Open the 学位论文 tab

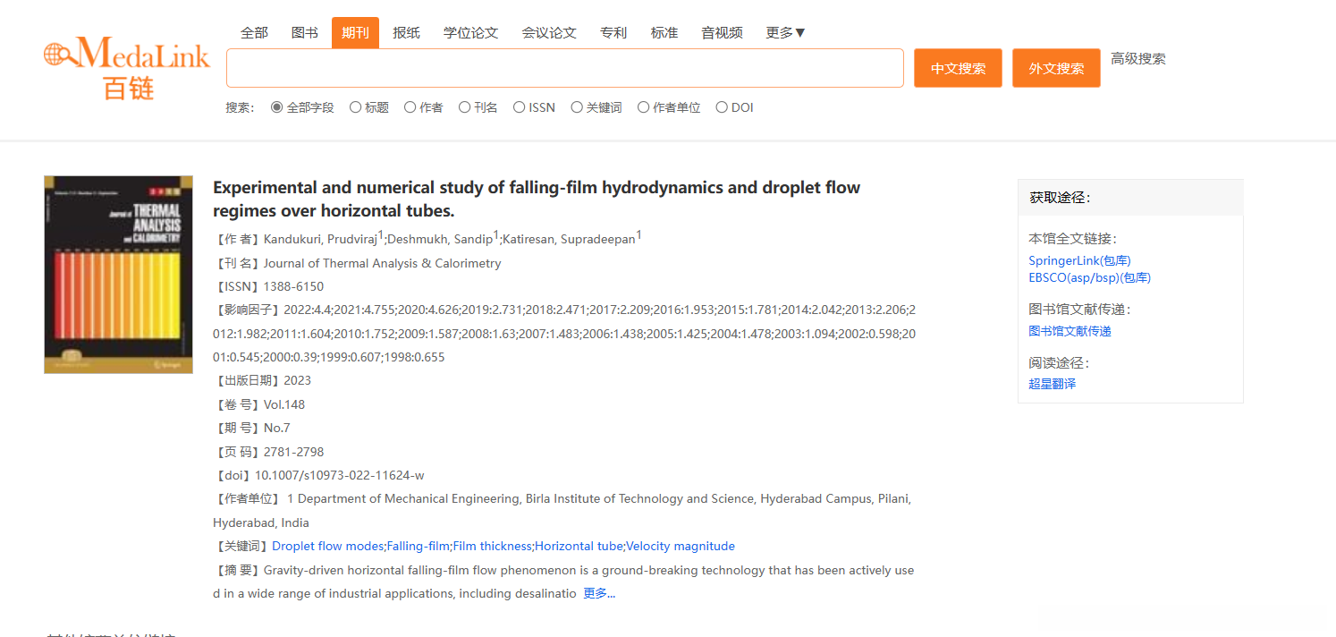471,32
